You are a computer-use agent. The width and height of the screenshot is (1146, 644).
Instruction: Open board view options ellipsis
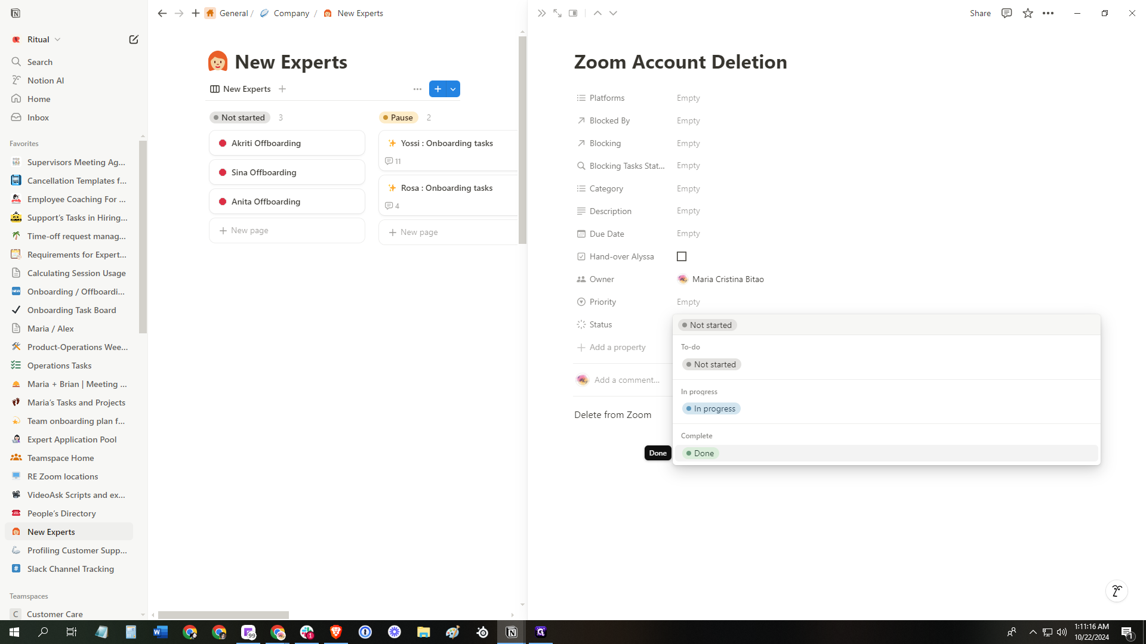point(417,89)
